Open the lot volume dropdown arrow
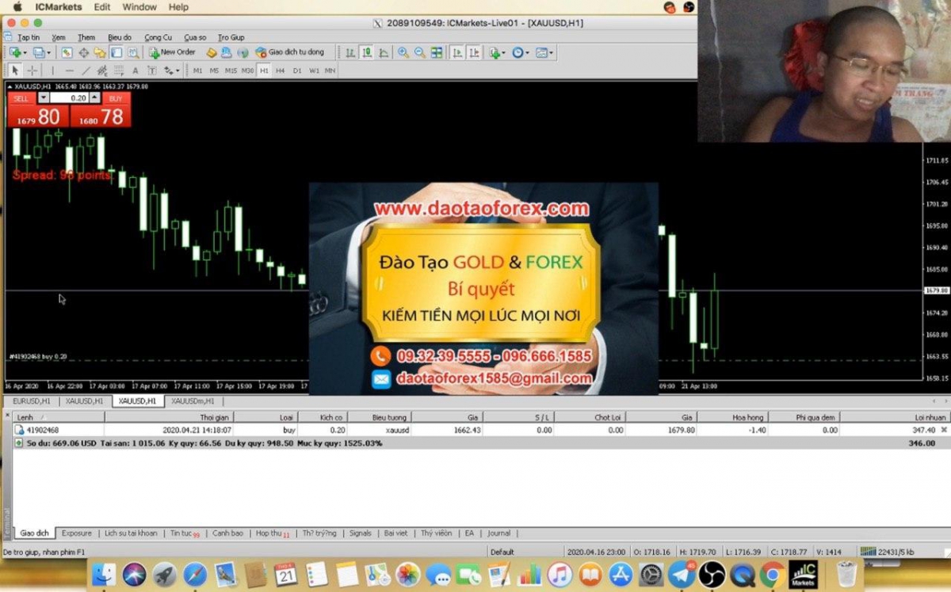Image resolution: width=951 pixels, height=592 pixels. pyautogui.click(x=44, y=98)
